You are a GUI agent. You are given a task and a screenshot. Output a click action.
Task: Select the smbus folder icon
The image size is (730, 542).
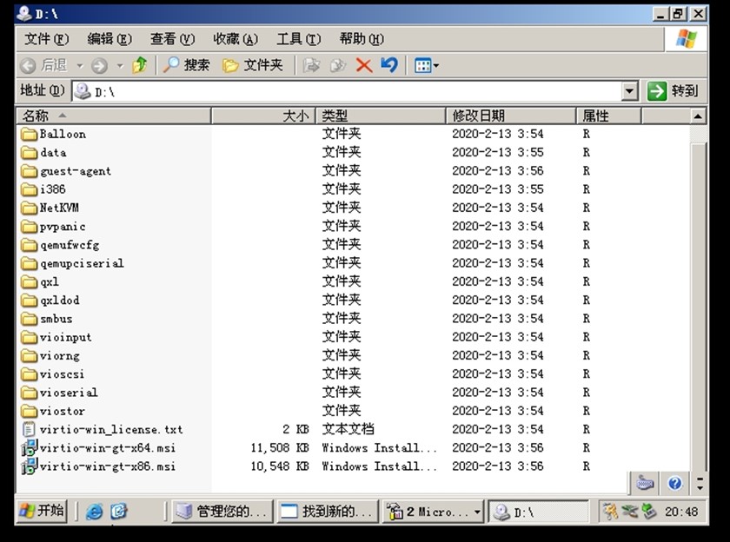click(x=29, y=319)
